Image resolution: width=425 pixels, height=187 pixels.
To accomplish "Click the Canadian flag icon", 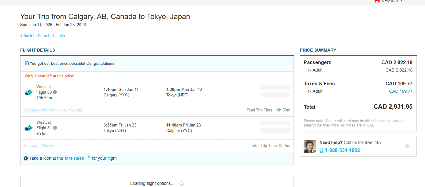I will click(377, 1).
